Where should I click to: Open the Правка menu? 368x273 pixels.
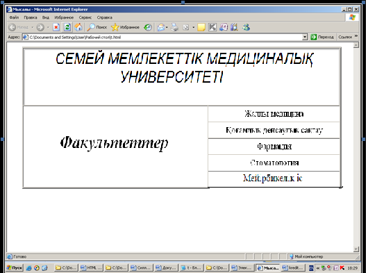[31, 17]
